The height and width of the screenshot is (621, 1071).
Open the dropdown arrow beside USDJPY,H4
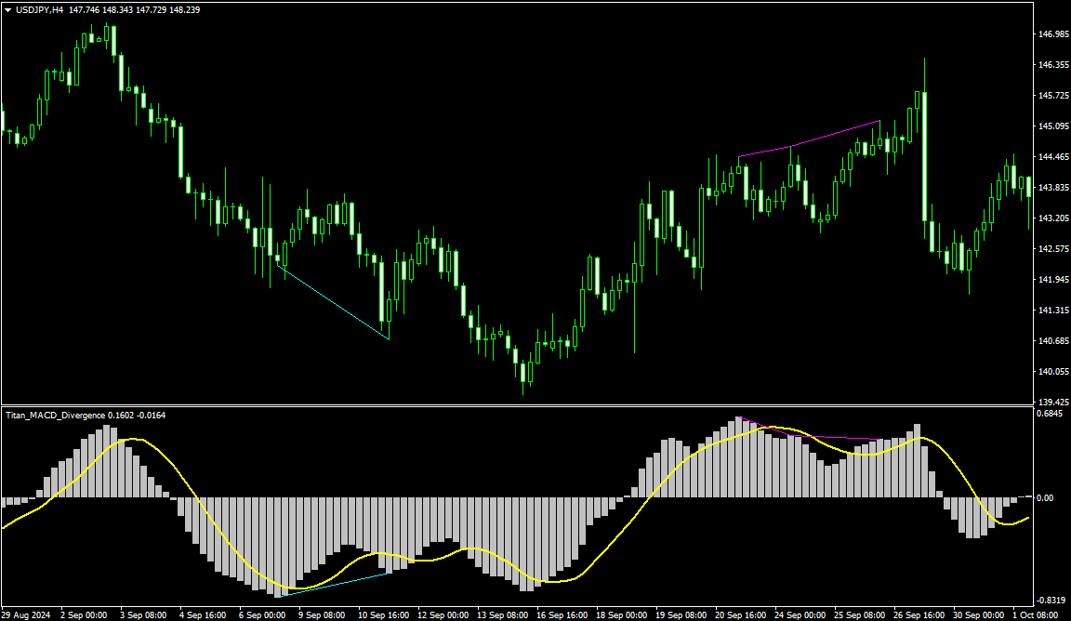point(8,9)
